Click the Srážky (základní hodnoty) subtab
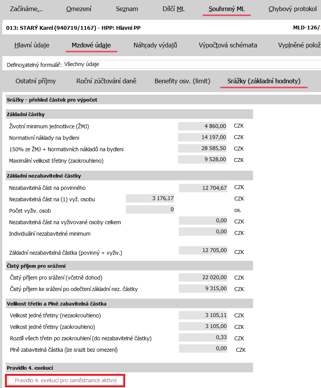Image resolution: width=321 pixels, height=388 pixels. point(264,81)
